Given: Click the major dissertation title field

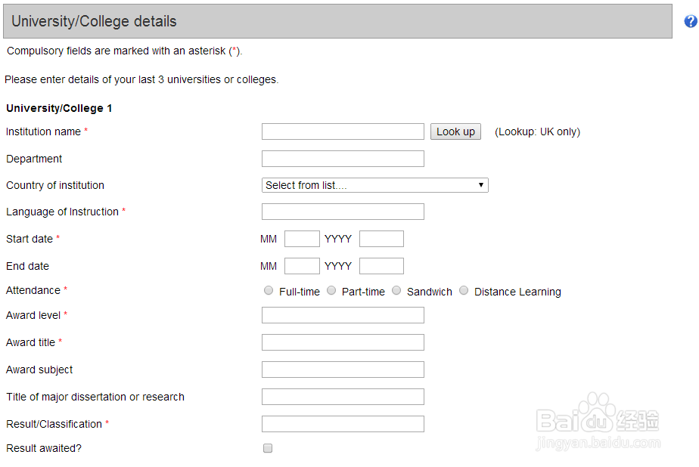Looking at the screenshot, I should tap(343, 397).
